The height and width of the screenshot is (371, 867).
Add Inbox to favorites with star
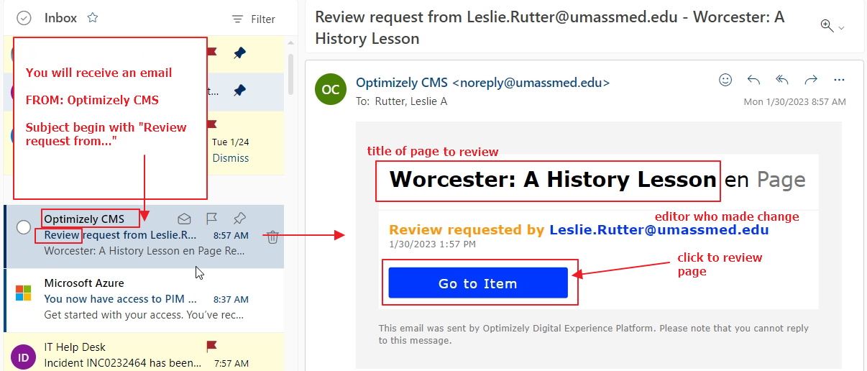[93, 18]
